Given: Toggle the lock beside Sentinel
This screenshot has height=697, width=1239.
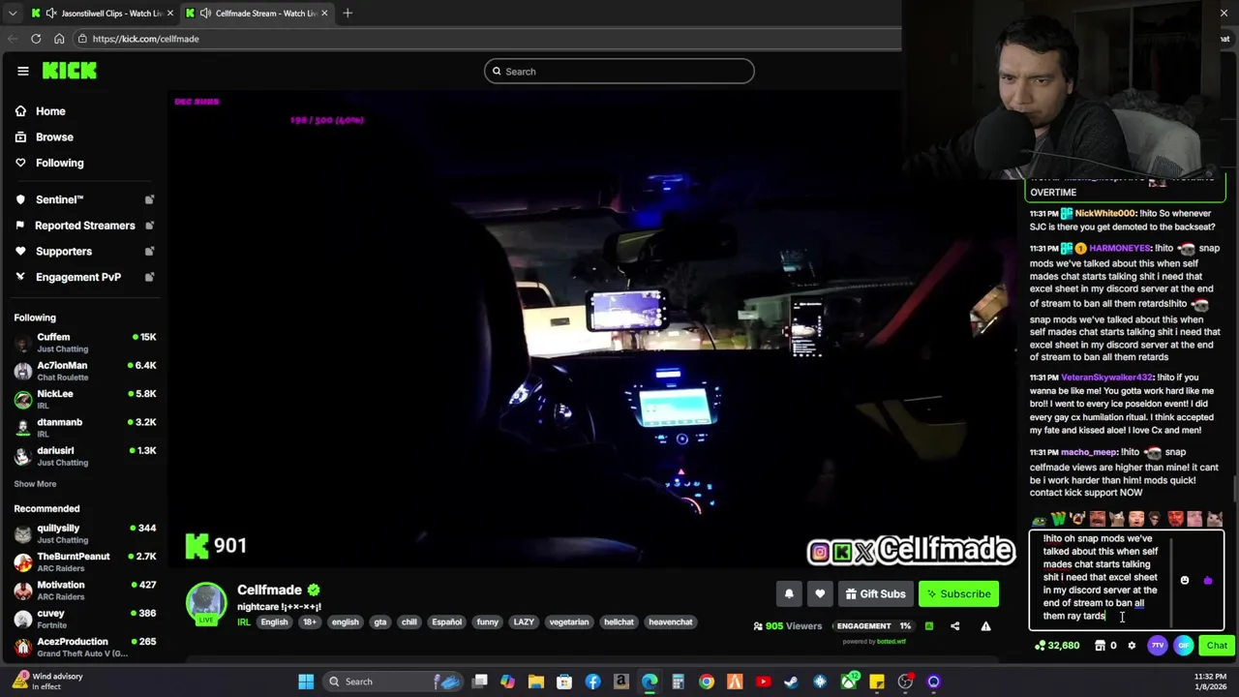Looking at the screenshot, I should point(149,199).
